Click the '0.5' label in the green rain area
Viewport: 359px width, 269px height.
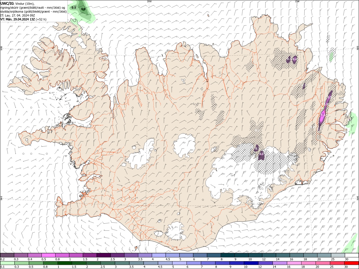pos(74,8)
